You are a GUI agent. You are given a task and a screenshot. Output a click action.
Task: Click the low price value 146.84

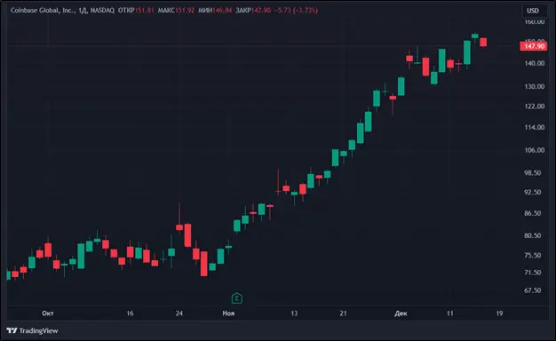pyautogui.click(x=222, y=11)
